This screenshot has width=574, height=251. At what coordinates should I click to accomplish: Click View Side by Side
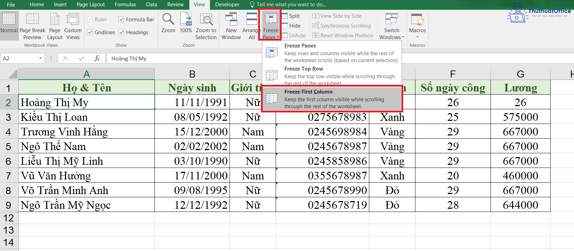337,16
